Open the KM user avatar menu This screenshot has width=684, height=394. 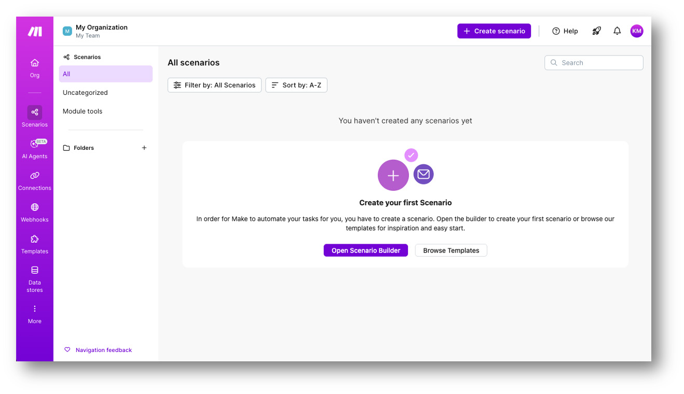637,31
